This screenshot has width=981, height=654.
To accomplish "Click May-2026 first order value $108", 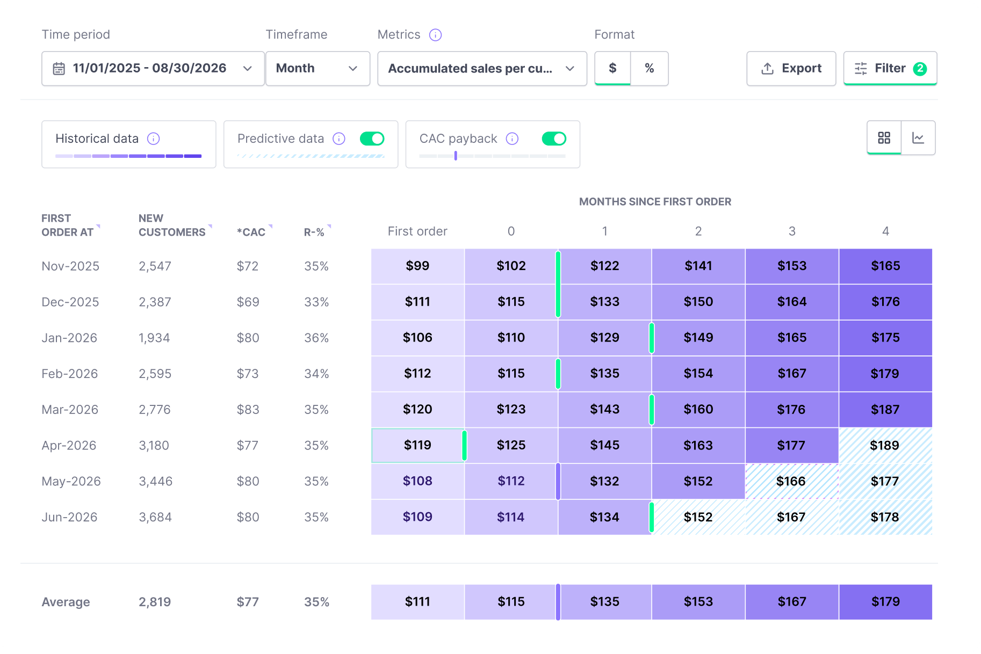I will [418, 481].
